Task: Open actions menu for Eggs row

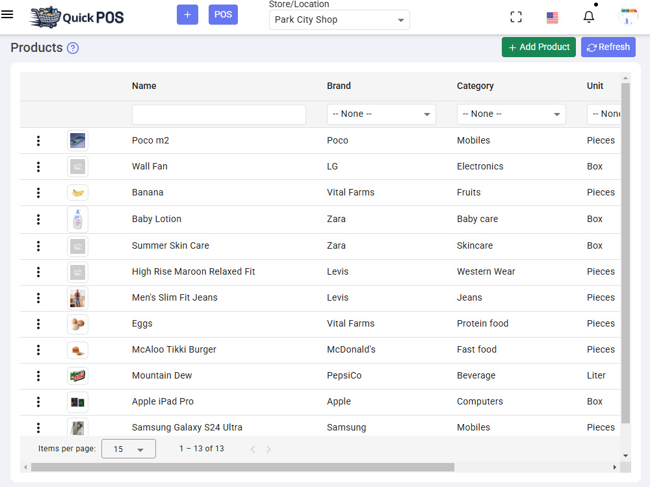Action: (38, 324)
